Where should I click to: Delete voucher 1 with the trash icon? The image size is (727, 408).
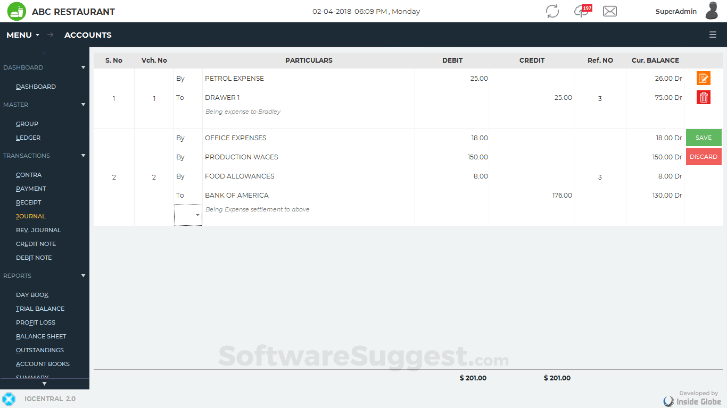pyautogui.click(x=703, y=97)
